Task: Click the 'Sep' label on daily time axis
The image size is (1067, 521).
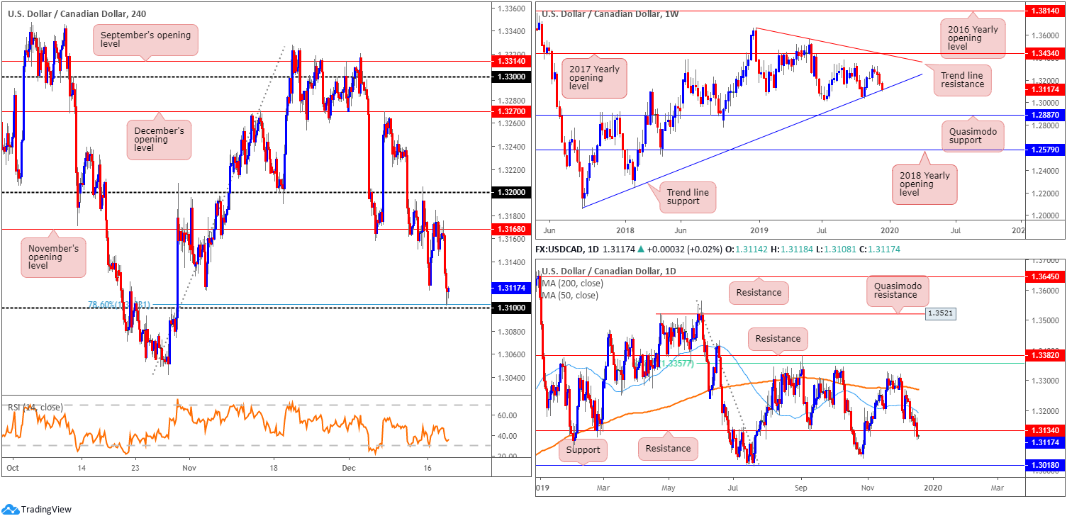Action: 800,488
